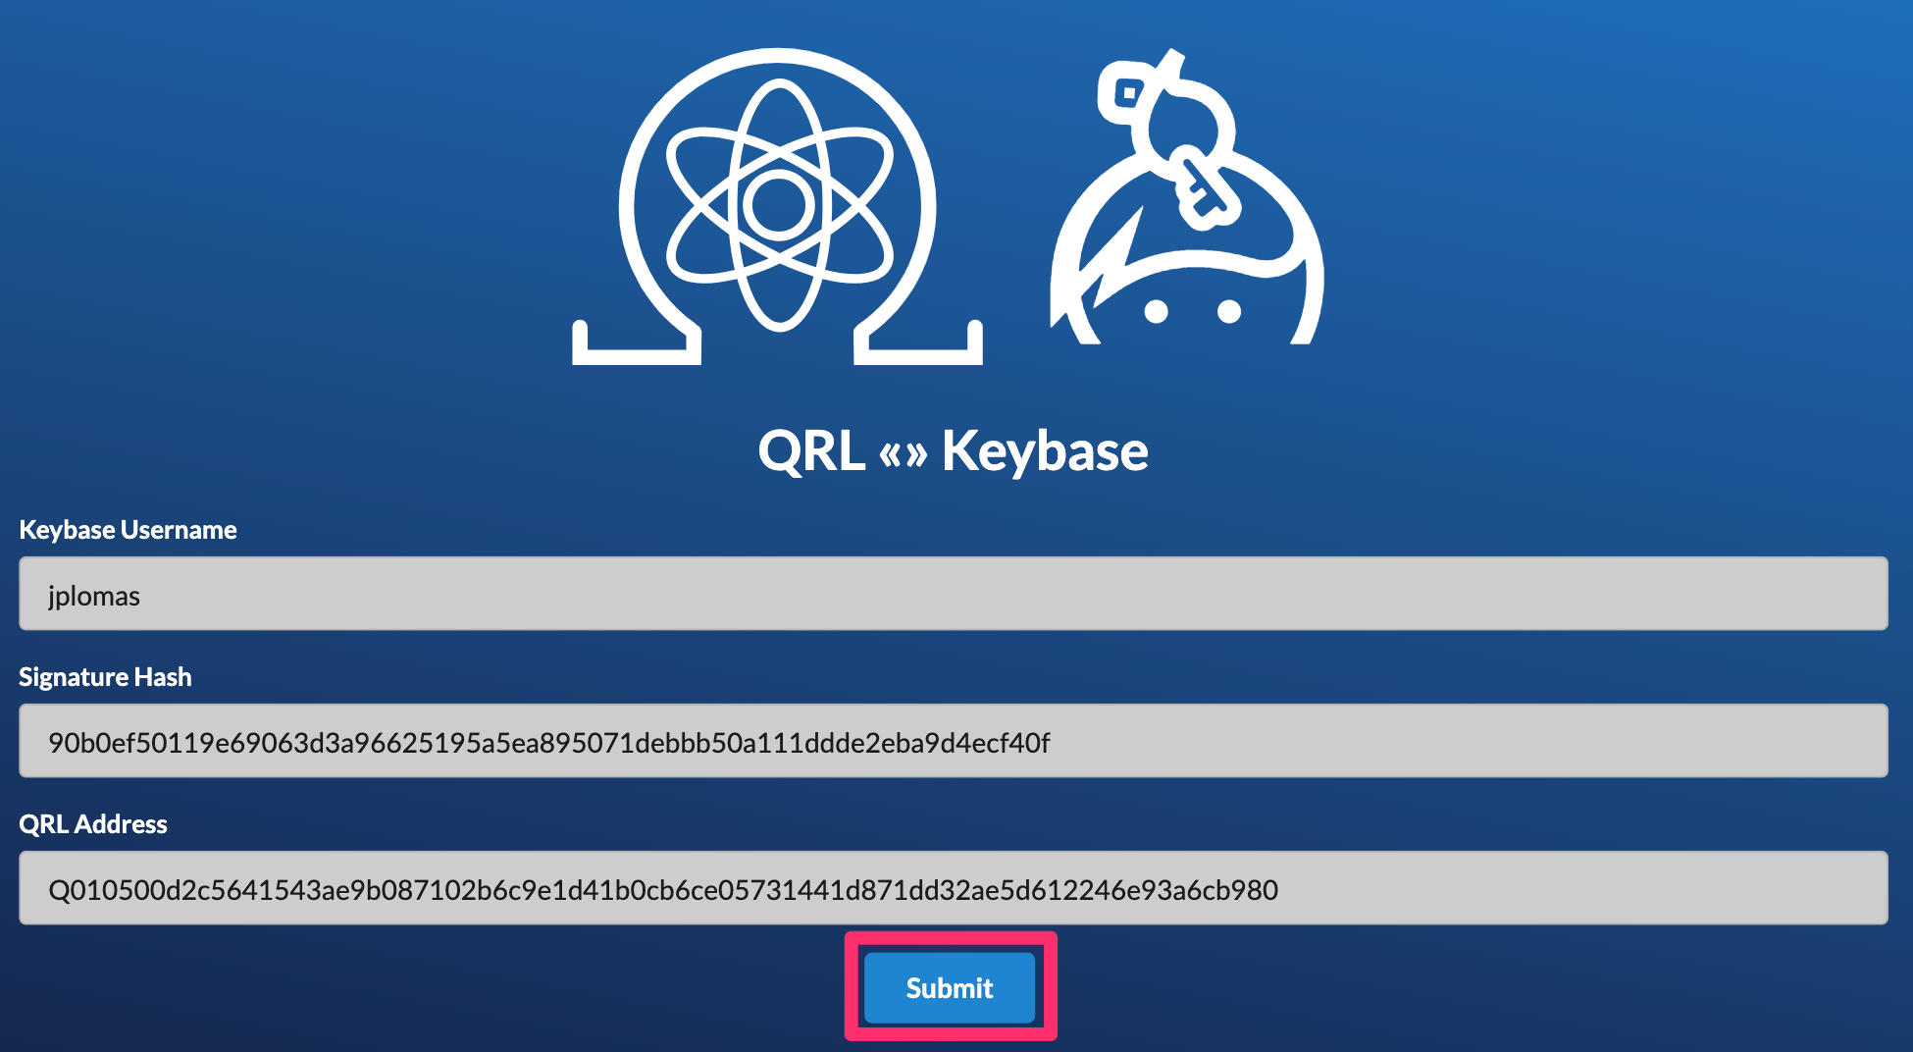Place cursor in the 90b0ef50 hash text
Image resolution: width=1913 pixels, height=1052 pixels.
coord(549,743)
